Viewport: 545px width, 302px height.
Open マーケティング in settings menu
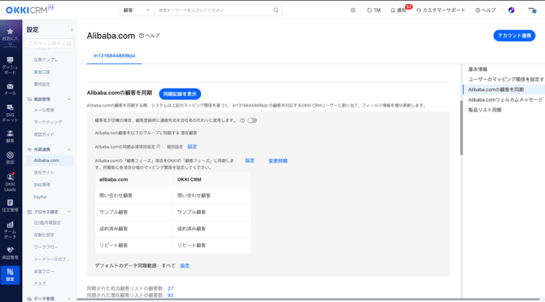48,122
